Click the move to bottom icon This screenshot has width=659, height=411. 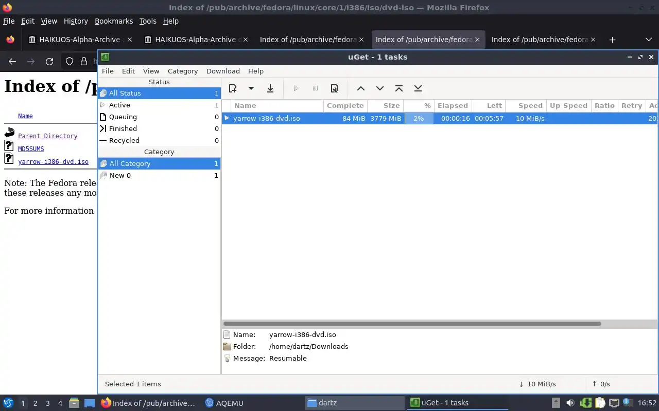418,88
